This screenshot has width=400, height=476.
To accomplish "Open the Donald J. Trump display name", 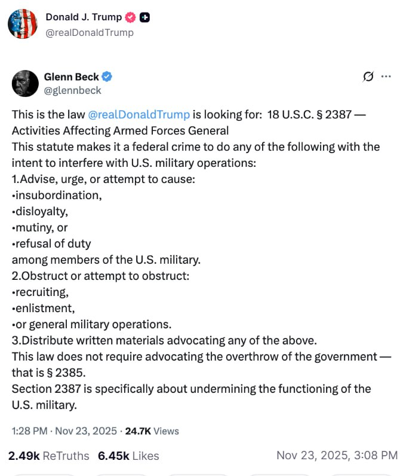I will tap(84, 17).
